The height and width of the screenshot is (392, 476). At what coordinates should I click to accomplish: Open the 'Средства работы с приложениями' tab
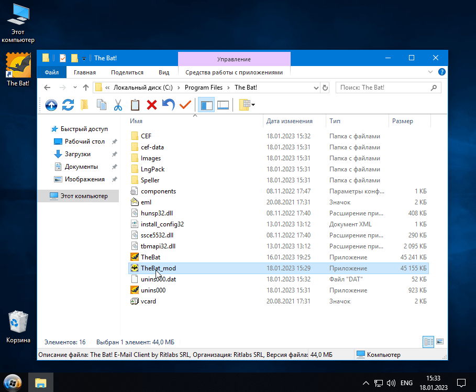pyautogui.click(x=234, y=72)
